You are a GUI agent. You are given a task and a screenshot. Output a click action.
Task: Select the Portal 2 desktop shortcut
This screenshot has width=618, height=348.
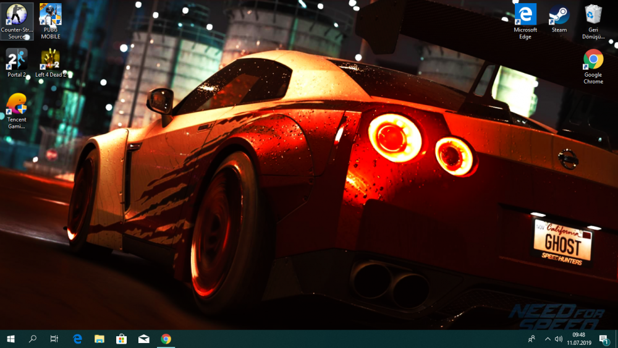(x=17, y=59)
